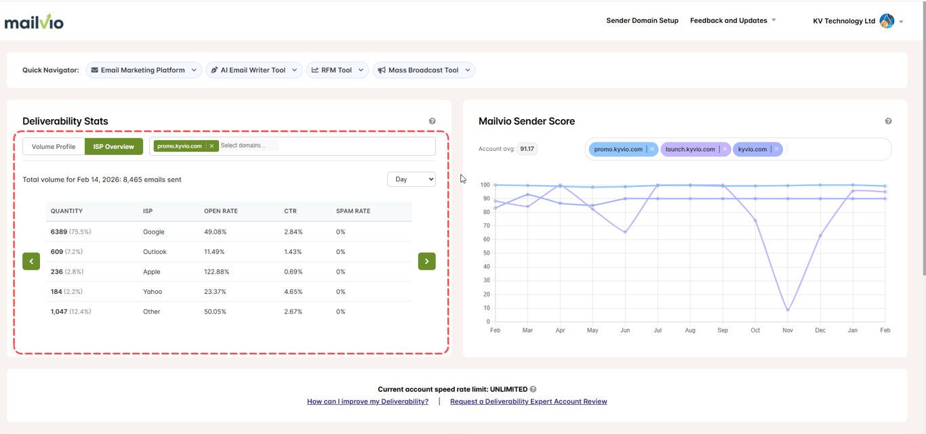Image resolution: width=926 pixels, height=434 pixels.
Task: Open Deliverability Stats help icon
Action: [x=432, y=121]
